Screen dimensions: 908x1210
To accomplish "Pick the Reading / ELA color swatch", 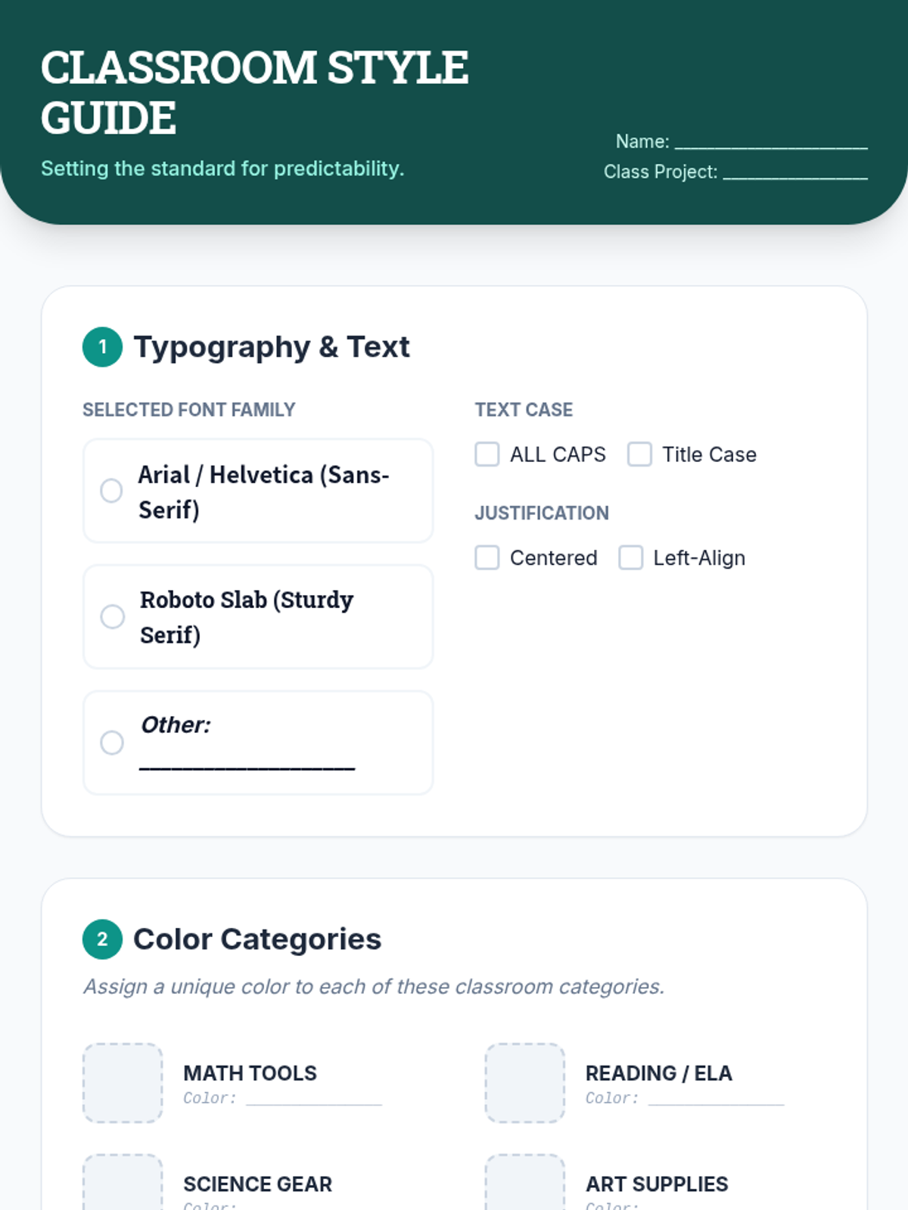I will point(525,1083).
